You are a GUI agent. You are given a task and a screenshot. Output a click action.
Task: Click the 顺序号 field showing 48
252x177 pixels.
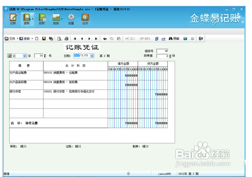tap(162, 51)
